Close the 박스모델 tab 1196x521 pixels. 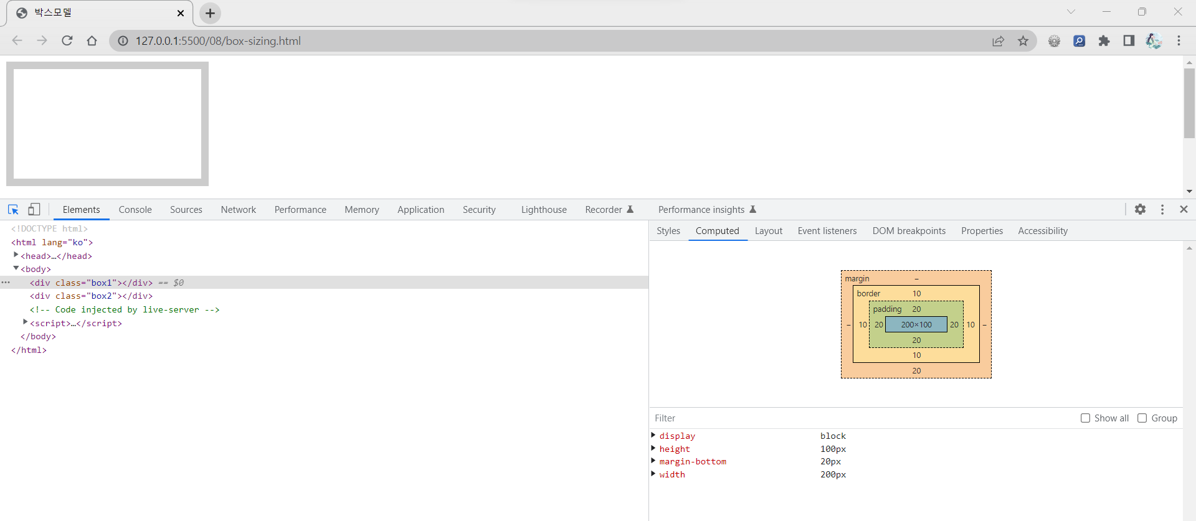(181, 13)
